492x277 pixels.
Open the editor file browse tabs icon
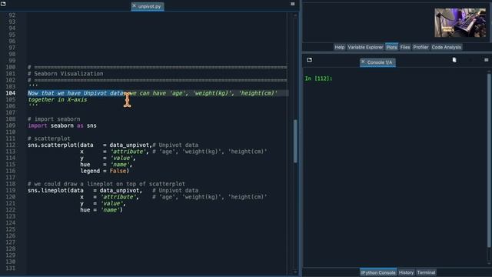pyautogui.click(x=3, y=4)
